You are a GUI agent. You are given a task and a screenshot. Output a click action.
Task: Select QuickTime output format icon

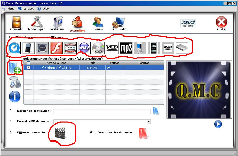tap(14, 48)
